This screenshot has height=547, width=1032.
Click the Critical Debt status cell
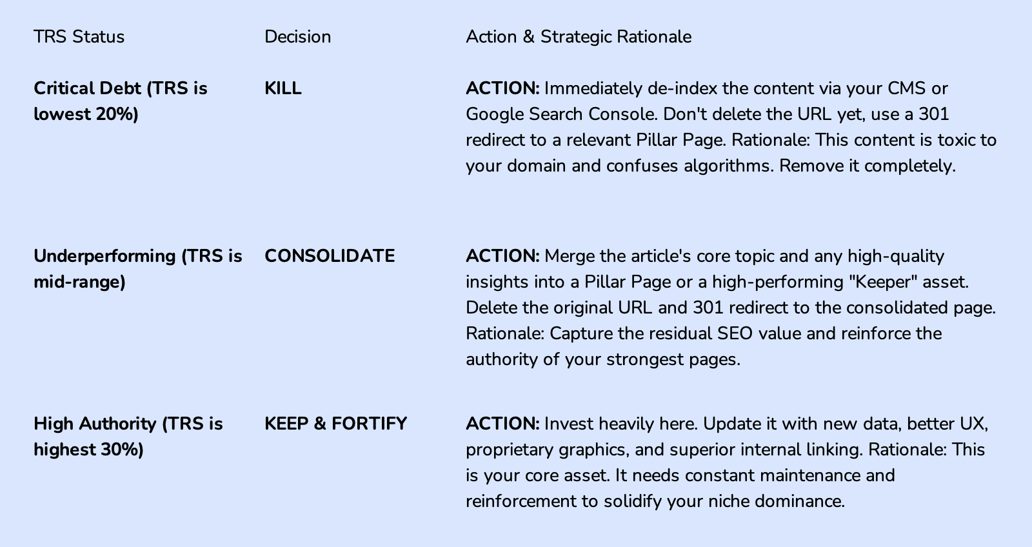coord(121,101)
